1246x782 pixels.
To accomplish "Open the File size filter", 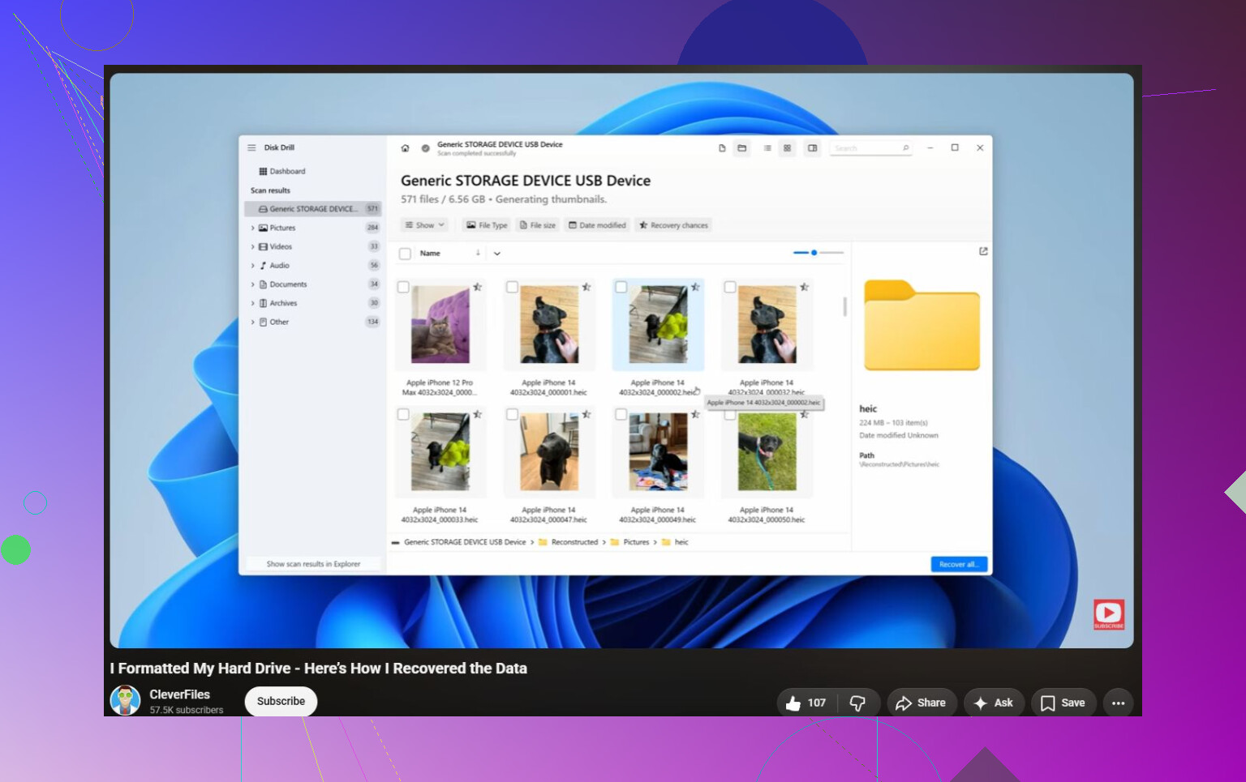I will pos(538,225).
